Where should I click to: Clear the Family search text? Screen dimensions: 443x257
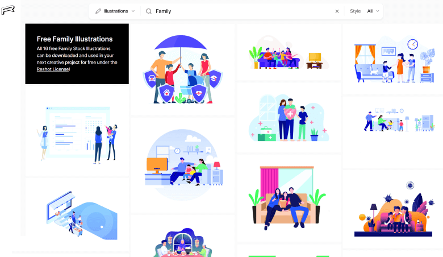[x=337, y=11]
